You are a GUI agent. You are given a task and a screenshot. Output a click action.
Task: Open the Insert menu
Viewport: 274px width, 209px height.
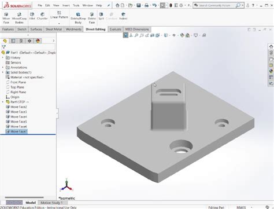click(66, 5)
